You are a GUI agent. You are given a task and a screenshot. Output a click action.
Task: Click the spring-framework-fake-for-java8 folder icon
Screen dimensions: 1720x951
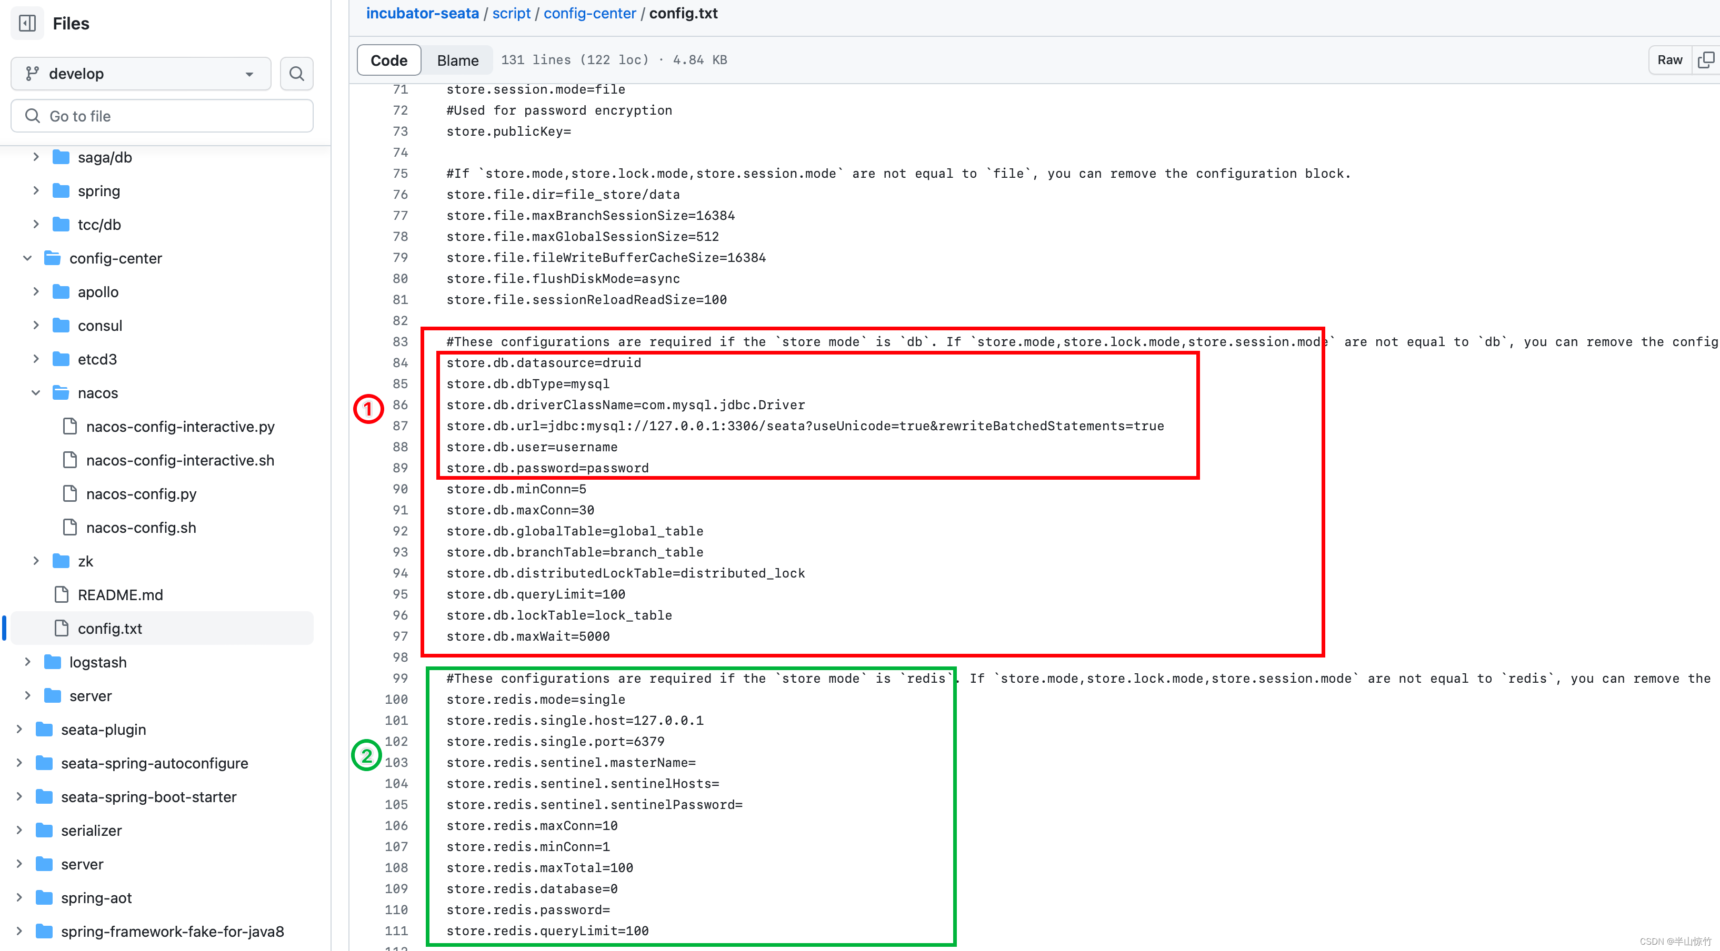click(44, 931)
